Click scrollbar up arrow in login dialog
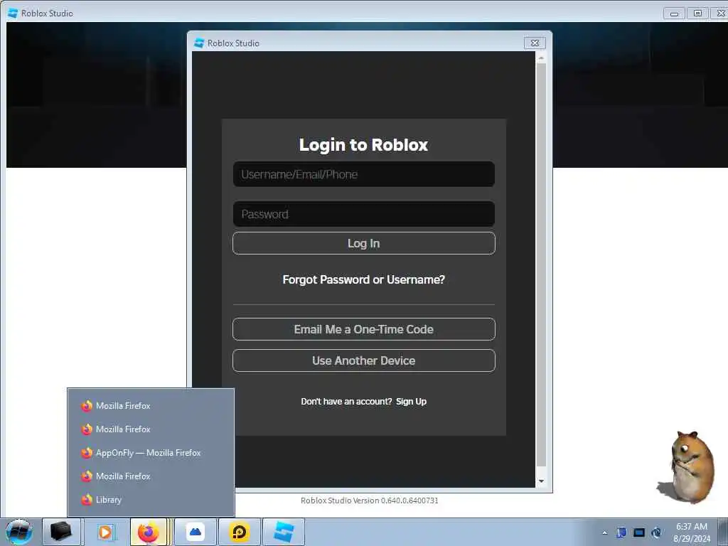728x546 pixels. (x=541, y=58)
